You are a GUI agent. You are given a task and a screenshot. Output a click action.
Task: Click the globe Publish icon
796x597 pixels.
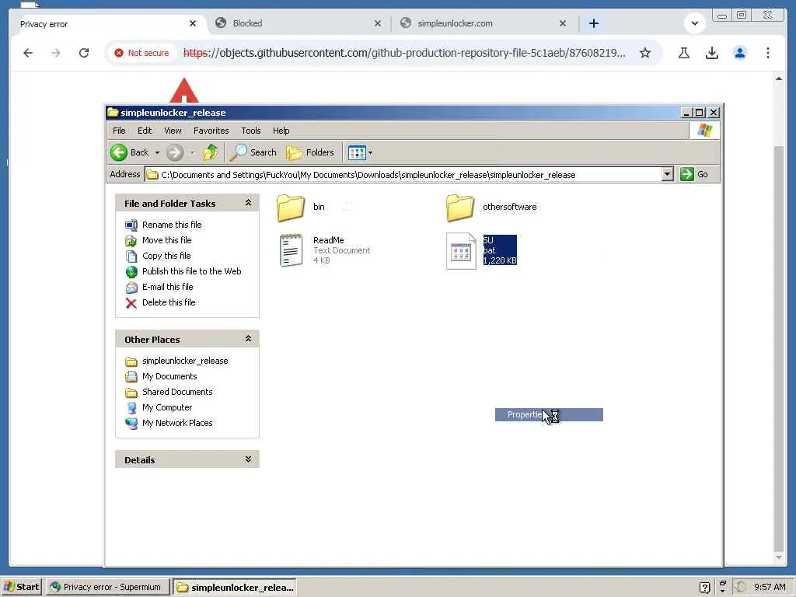131,272
